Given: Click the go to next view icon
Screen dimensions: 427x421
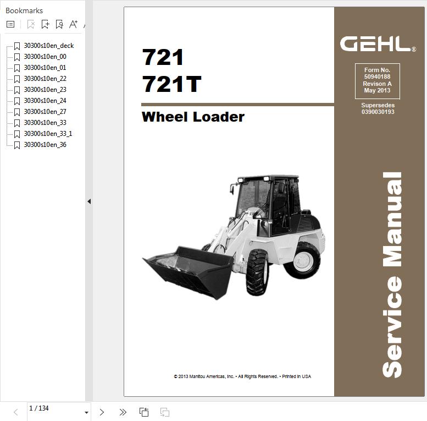Looking at the screenshot, I should (x=165, y=412).
